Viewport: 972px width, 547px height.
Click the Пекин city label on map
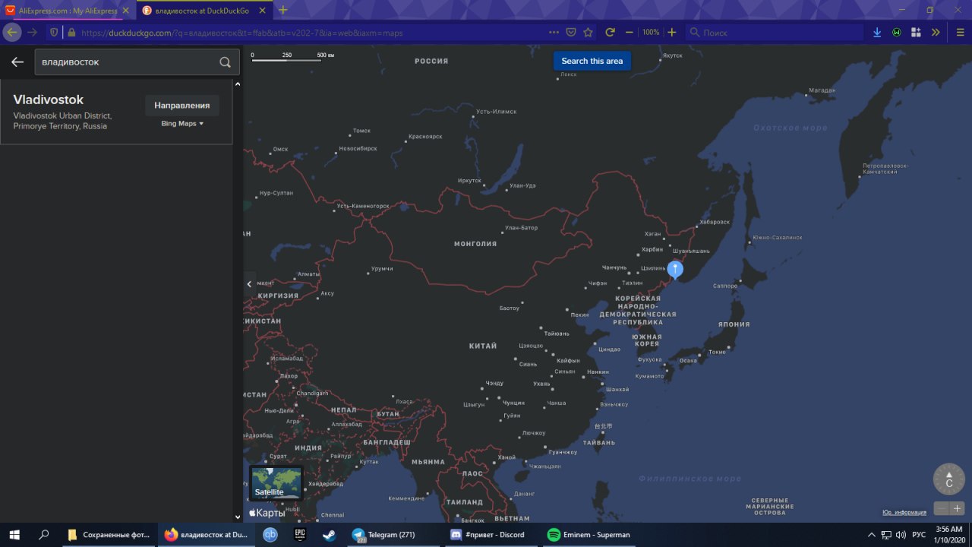click(579, 315)
